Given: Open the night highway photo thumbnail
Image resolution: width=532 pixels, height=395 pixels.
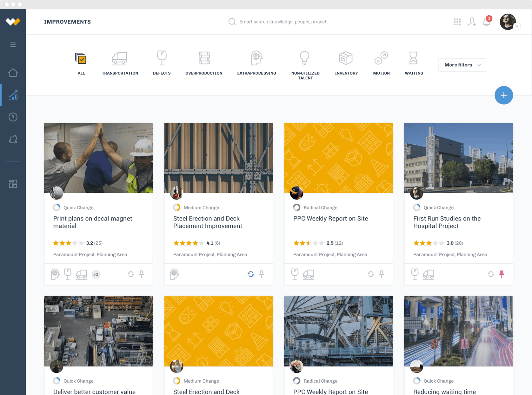Looking at the screenshot, I should pos(459,331).
